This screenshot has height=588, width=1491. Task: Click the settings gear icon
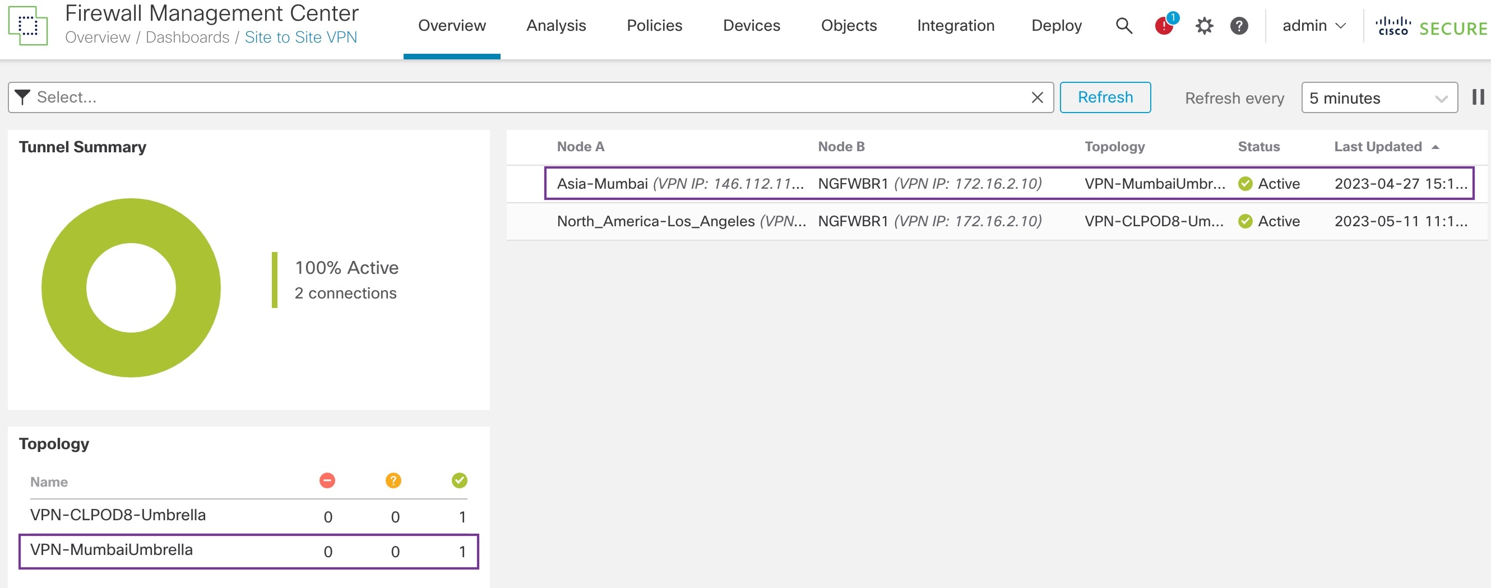click(1205, 25)
